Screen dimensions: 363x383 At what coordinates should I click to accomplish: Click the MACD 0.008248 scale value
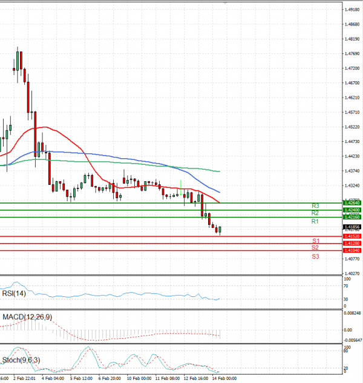tap(353, 313)
